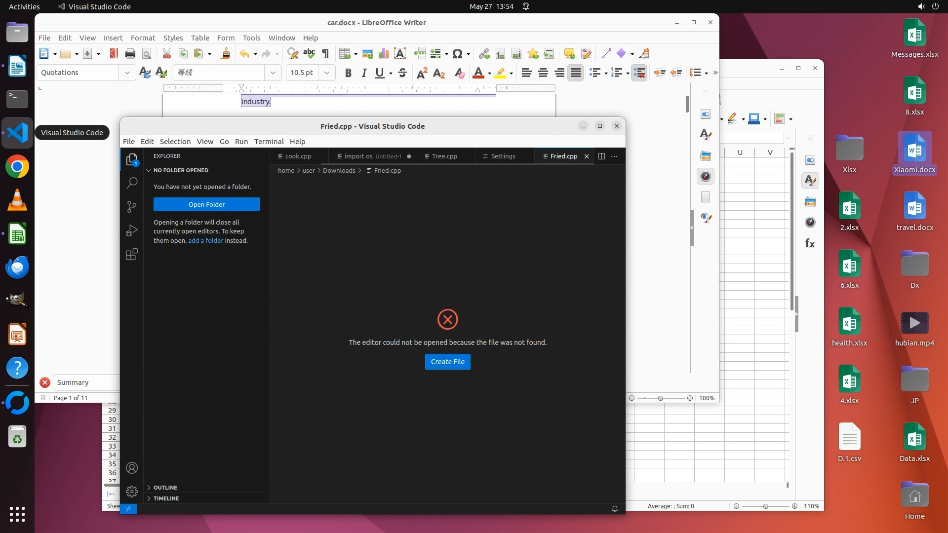Viewport: 948px width, 533px height.
Task: Click the Create File button
Action: pyautogui.click(x=447, y=362)
